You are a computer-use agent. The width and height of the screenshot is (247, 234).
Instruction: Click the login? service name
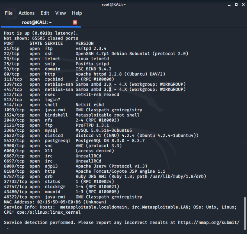click(x=52, y=100)
